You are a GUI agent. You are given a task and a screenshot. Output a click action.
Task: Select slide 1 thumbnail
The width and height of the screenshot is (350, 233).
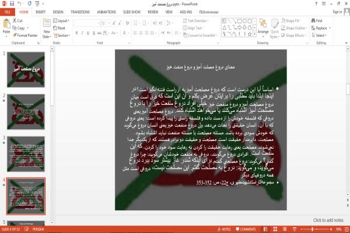coord(26,69)
